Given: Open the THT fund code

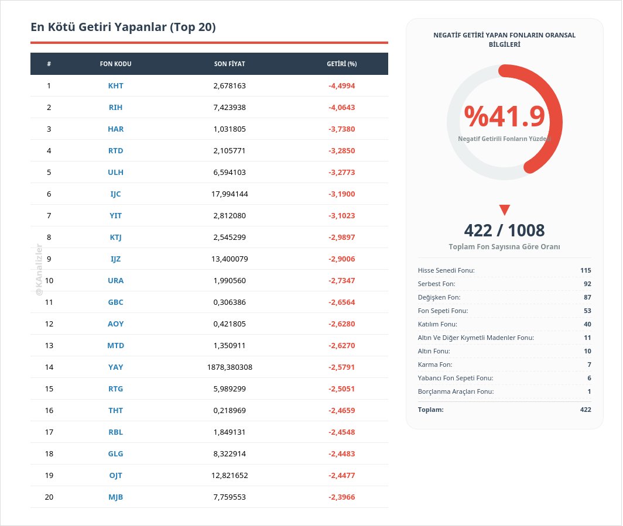Looking at the screenshot, I should point(115,411).
